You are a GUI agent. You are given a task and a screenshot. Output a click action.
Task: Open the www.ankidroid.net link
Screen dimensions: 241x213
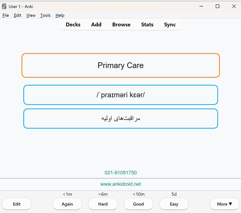(x=121, y=184)
